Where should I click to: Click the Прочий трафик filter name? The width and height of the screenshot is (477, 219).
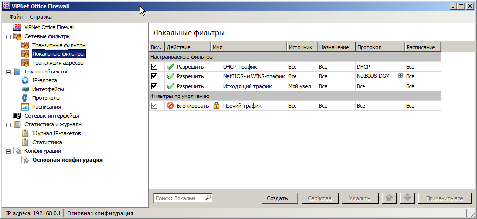pos(242,106)
